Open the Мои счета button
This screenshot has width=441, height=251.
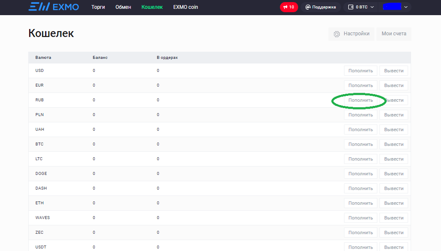click(x=394, y=34)
